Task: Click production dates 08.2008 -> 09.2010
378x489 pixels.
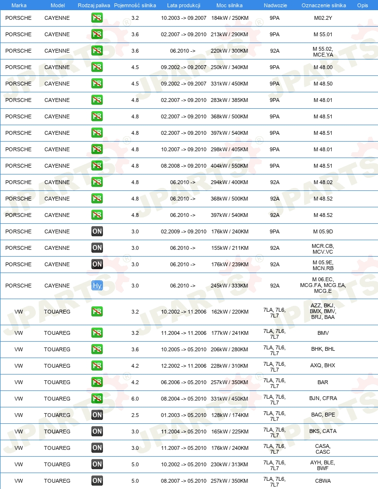Action: (184, 166)
